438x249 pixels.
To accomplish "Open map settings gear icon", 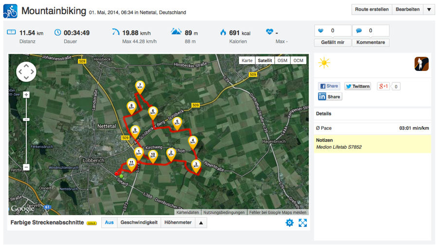I will (x=290, y=222).
